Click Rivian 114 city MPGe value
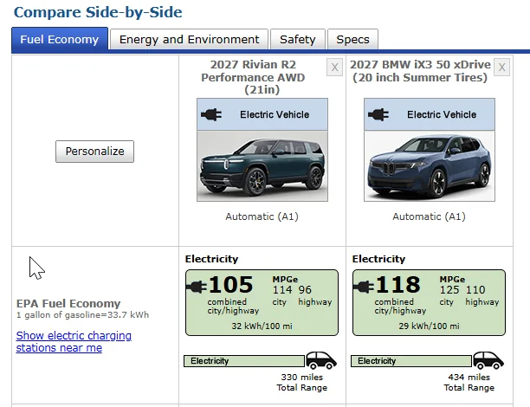Viewport: 530px width, 407px height. pos(282,290)
